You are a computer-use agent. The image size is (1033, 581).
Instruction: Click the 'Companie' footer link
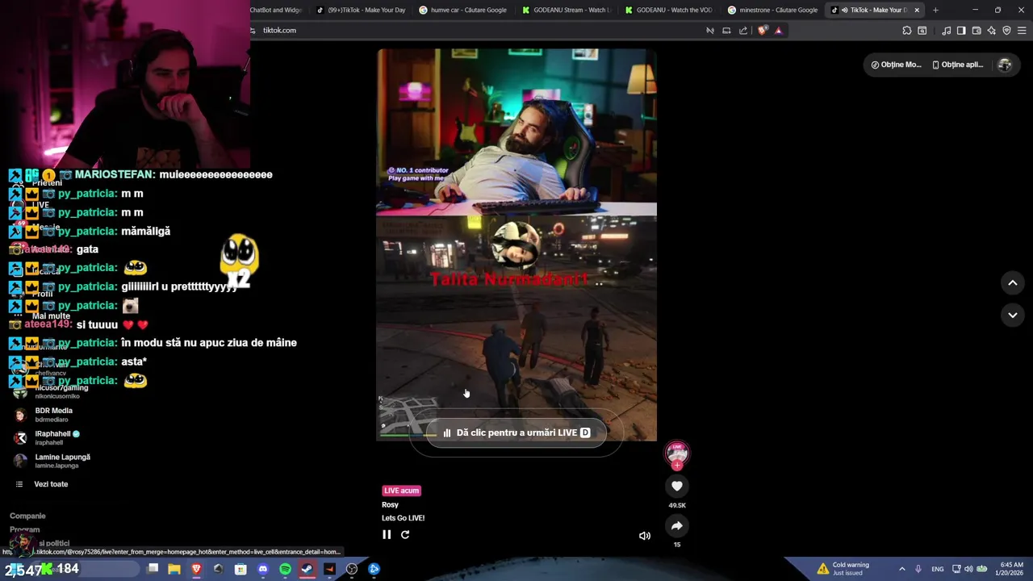click(27, 516)
